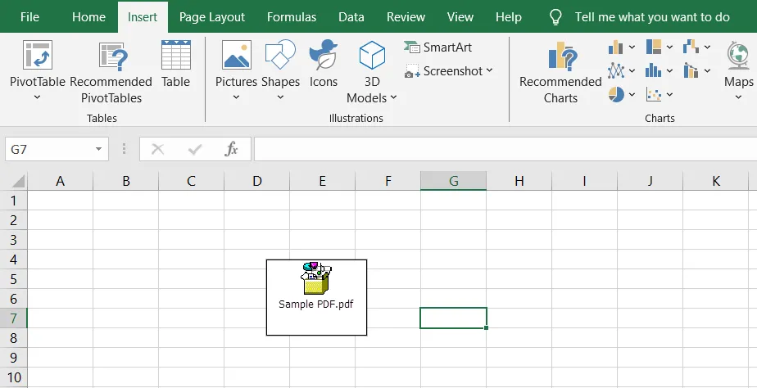Expand the PivotTable dropdown arrow
The height and width of the screenshot is (388, 757).
pos(37,97)
